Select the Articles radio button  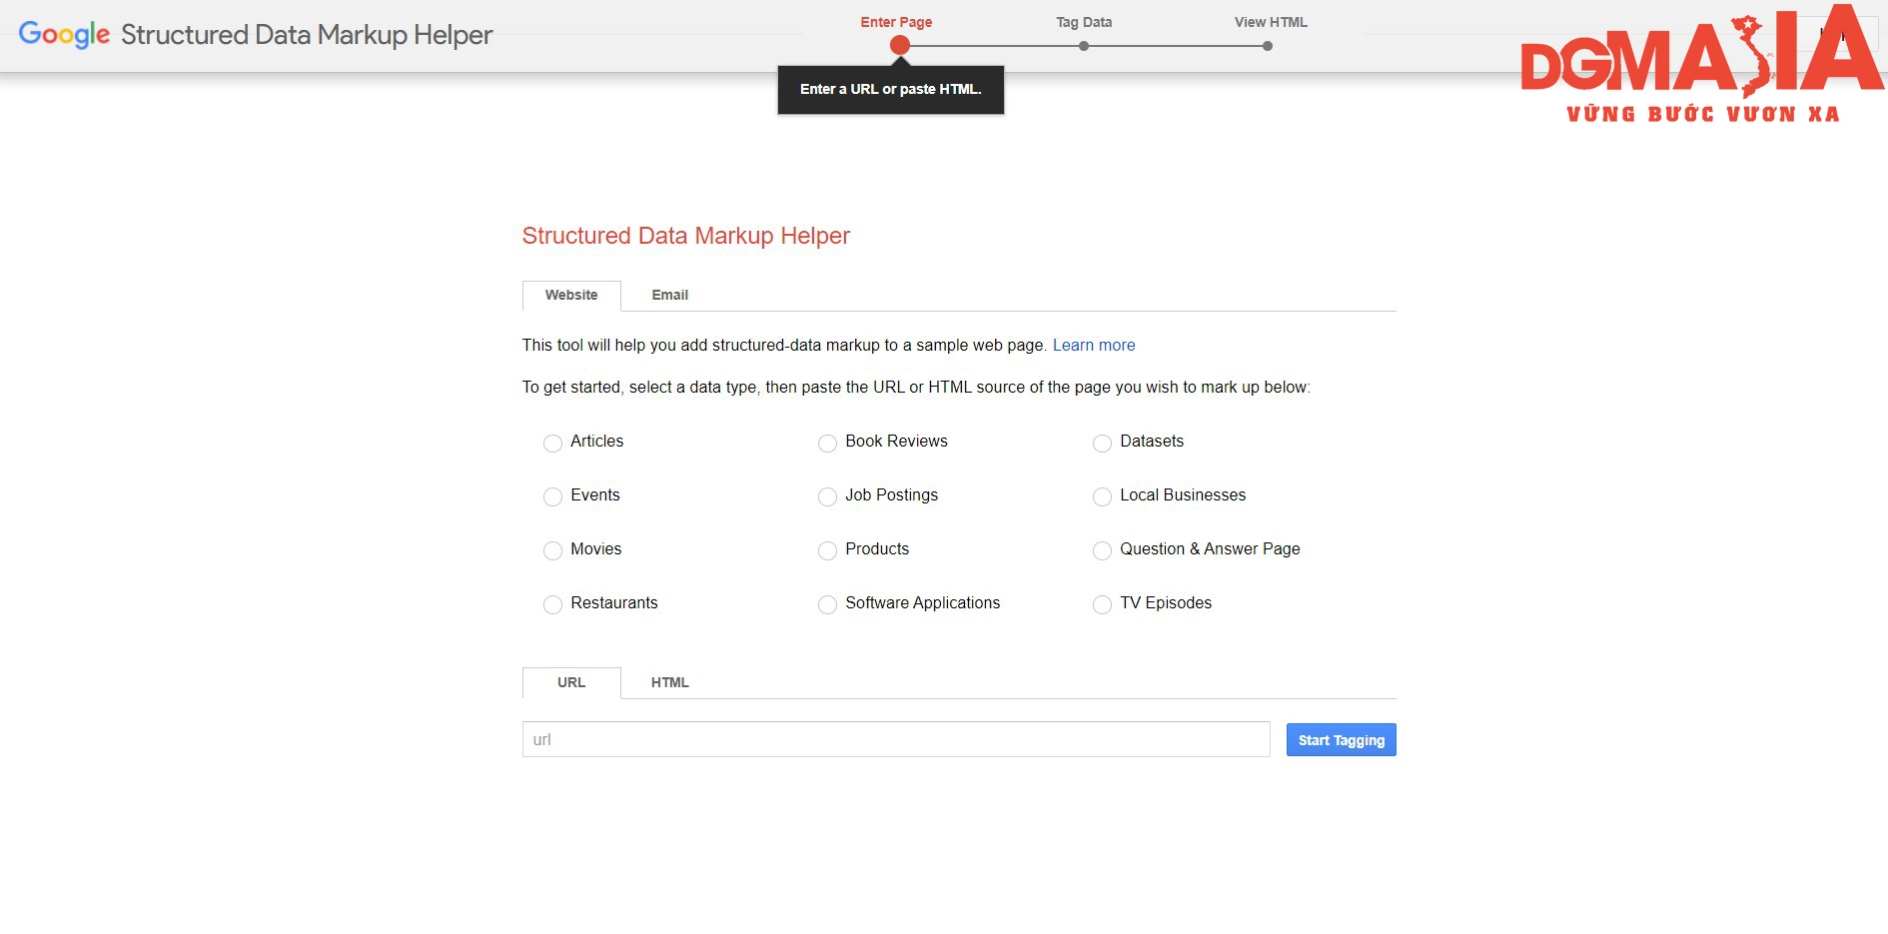[552, 443]
